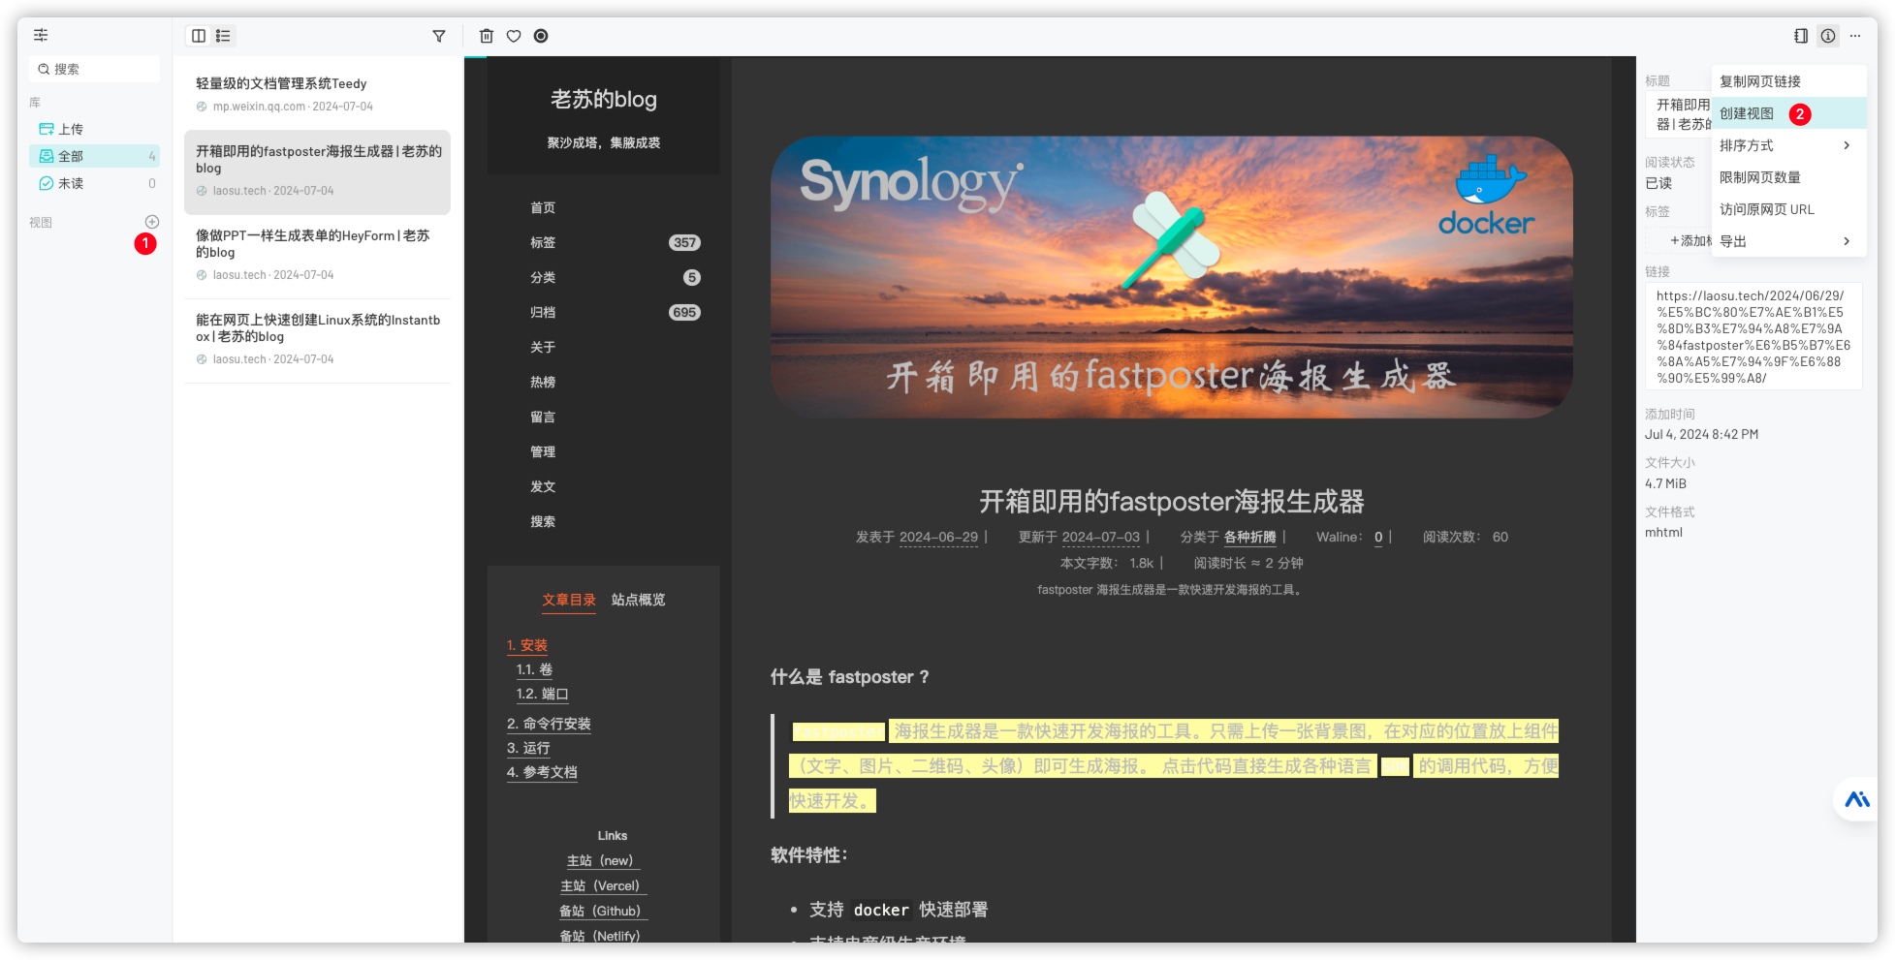Image resolution: width=1895 pixels, height=960 pixels.
Task: Open 搜索 in blog navigation
Action: tap(543, 522)
